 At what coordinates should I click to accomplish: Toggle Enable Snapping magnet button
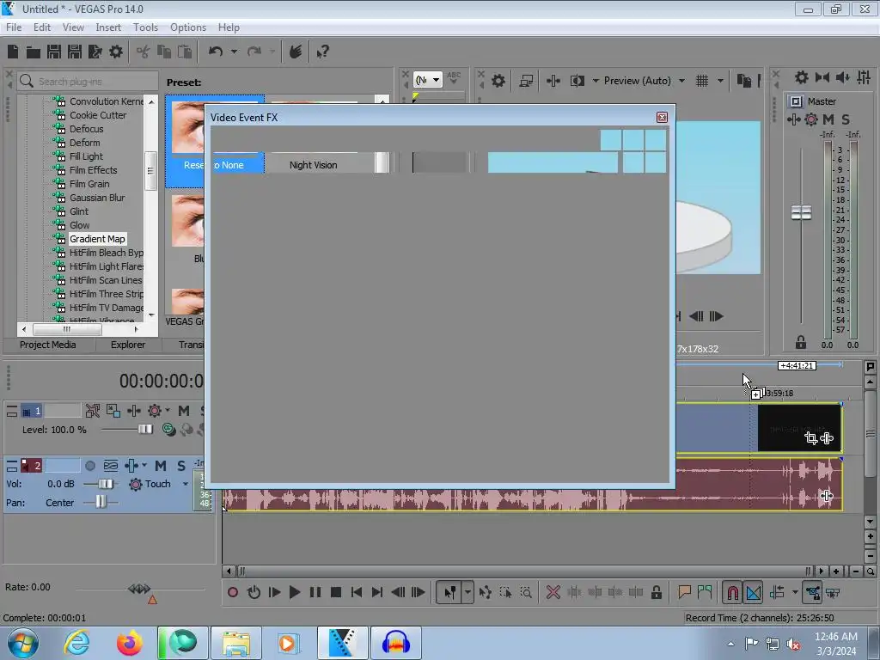732,593
